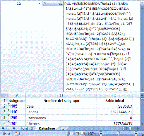The height and width of the screenshot is (136, 144).
Task: Select column B header
Action: click(61, 95)
